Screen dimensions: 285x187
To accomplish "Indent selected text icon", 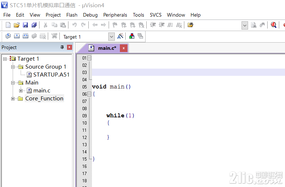I will coord(153,25).
